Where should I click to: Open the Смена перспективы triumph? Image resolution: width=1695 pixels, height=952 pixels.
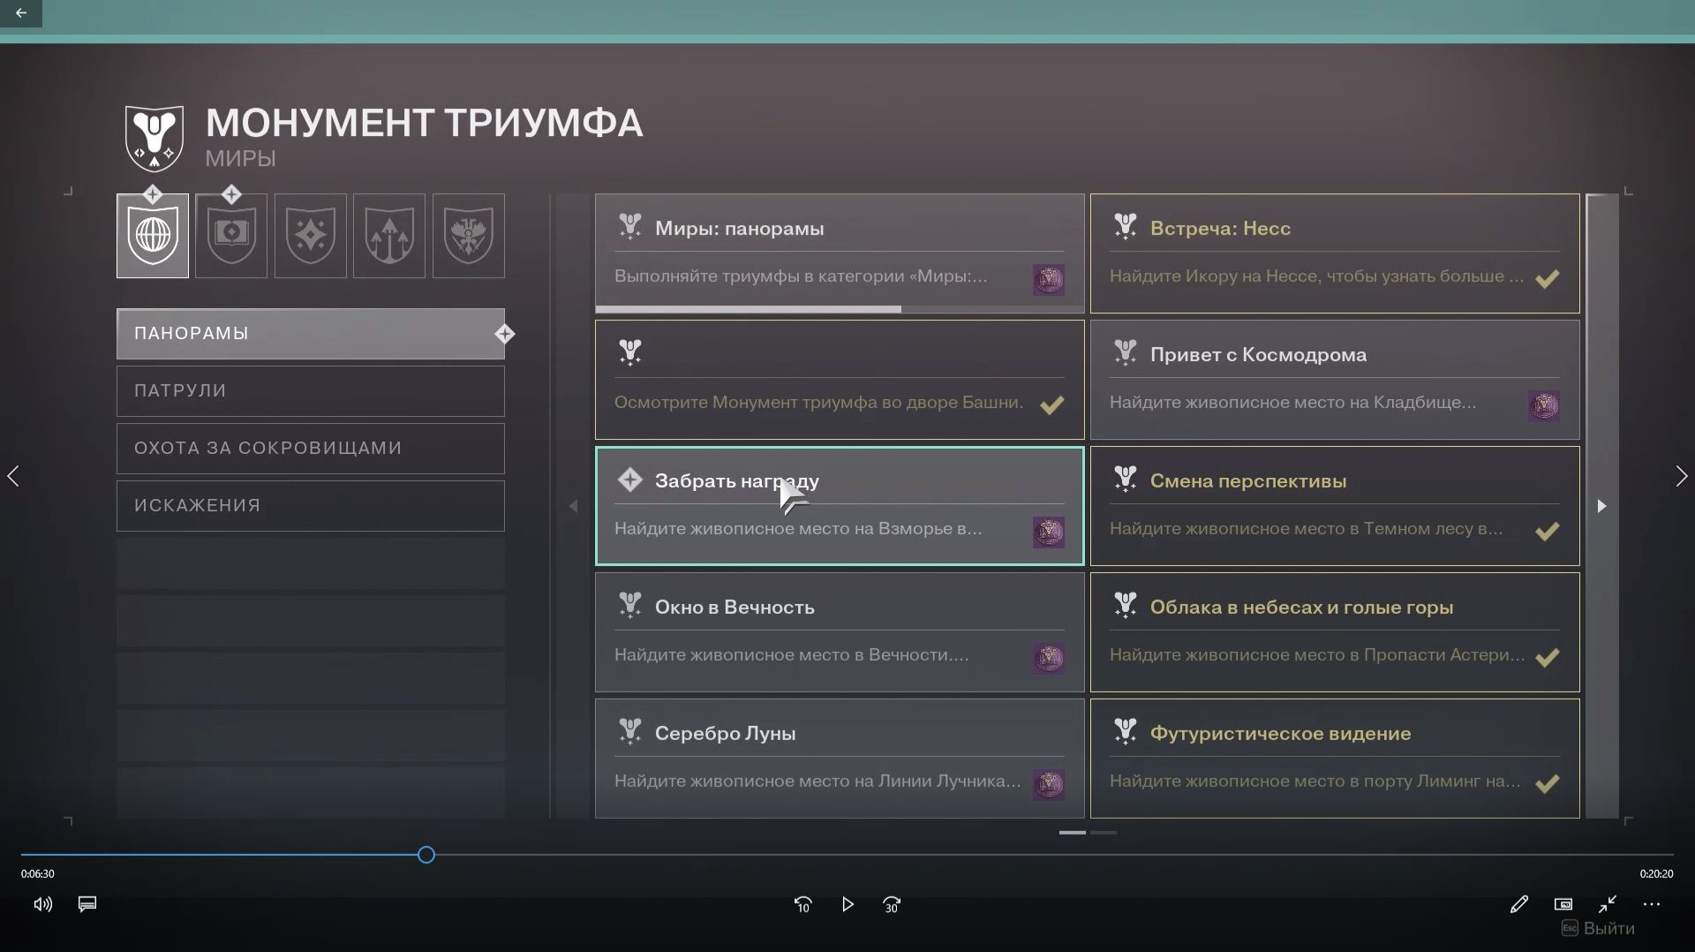pos(1335,506)
